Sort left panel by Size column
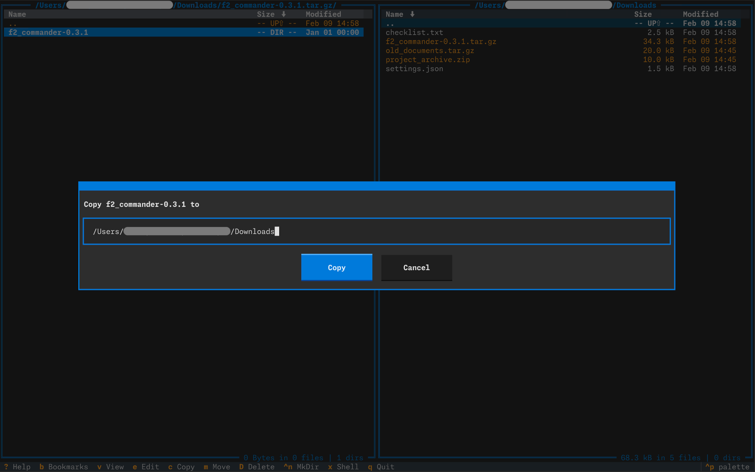 (x=266, y=14)
